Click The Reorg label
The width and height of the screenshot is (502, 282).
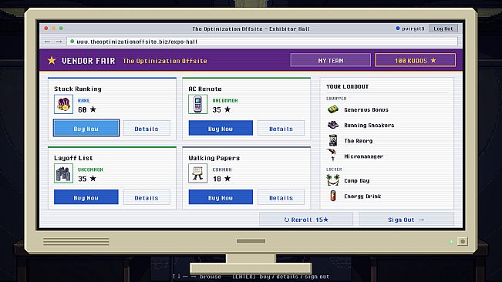(359, 141)
